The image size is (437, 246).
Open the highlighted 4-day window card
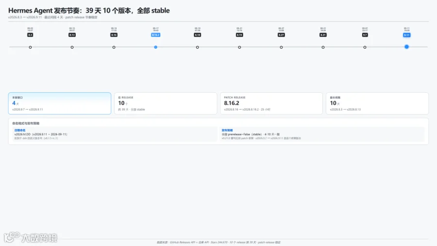[60, 103]
